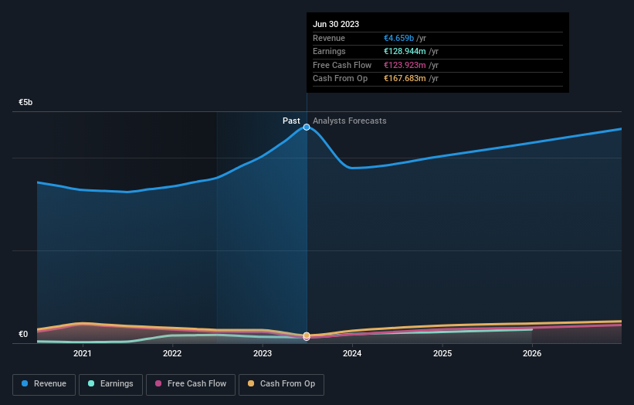Click the blue Revenue data point marker
The width and height of the screenshot is (634, 405).
coord(307,127)
